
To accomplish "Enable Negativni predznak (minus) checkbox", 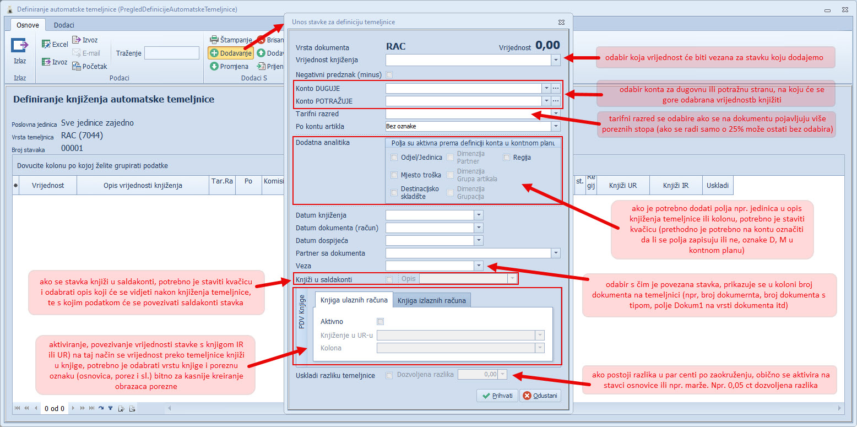I will tap(389, 74).
